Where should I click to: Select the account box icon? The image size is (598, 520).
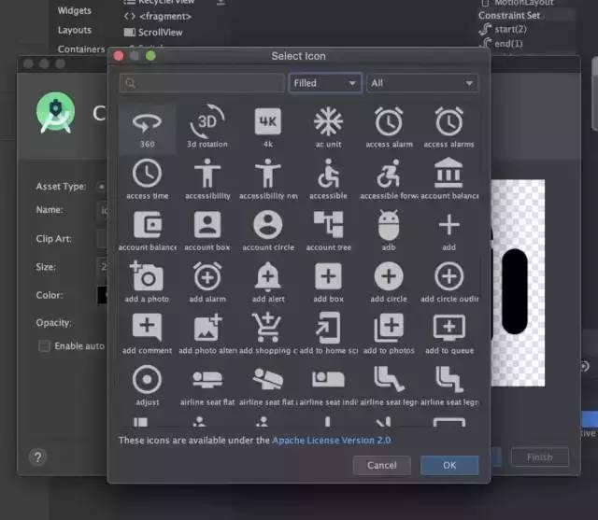pos(207,232)
